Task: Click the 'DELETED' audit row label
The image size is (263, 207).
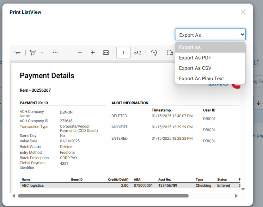Action: click(x=119, y=116)
